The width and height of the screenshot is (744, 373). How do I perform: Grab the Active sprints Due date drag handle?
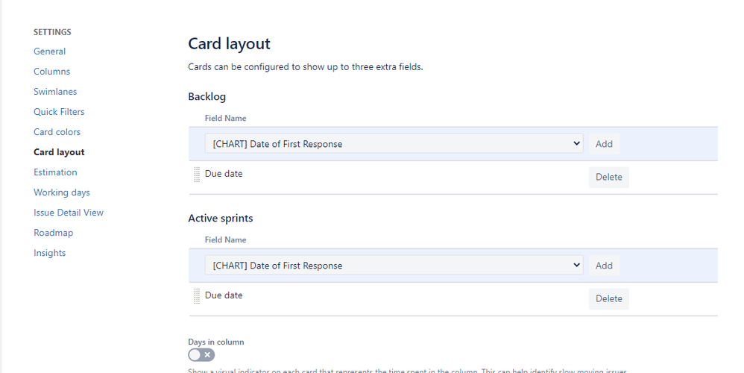[x=197, y=296]
